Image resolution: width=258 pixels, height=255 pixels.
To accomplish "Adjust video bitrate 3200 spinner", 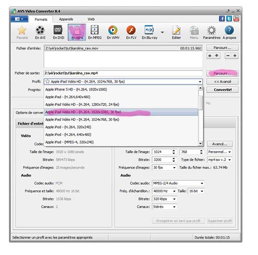I will [174, 160].
